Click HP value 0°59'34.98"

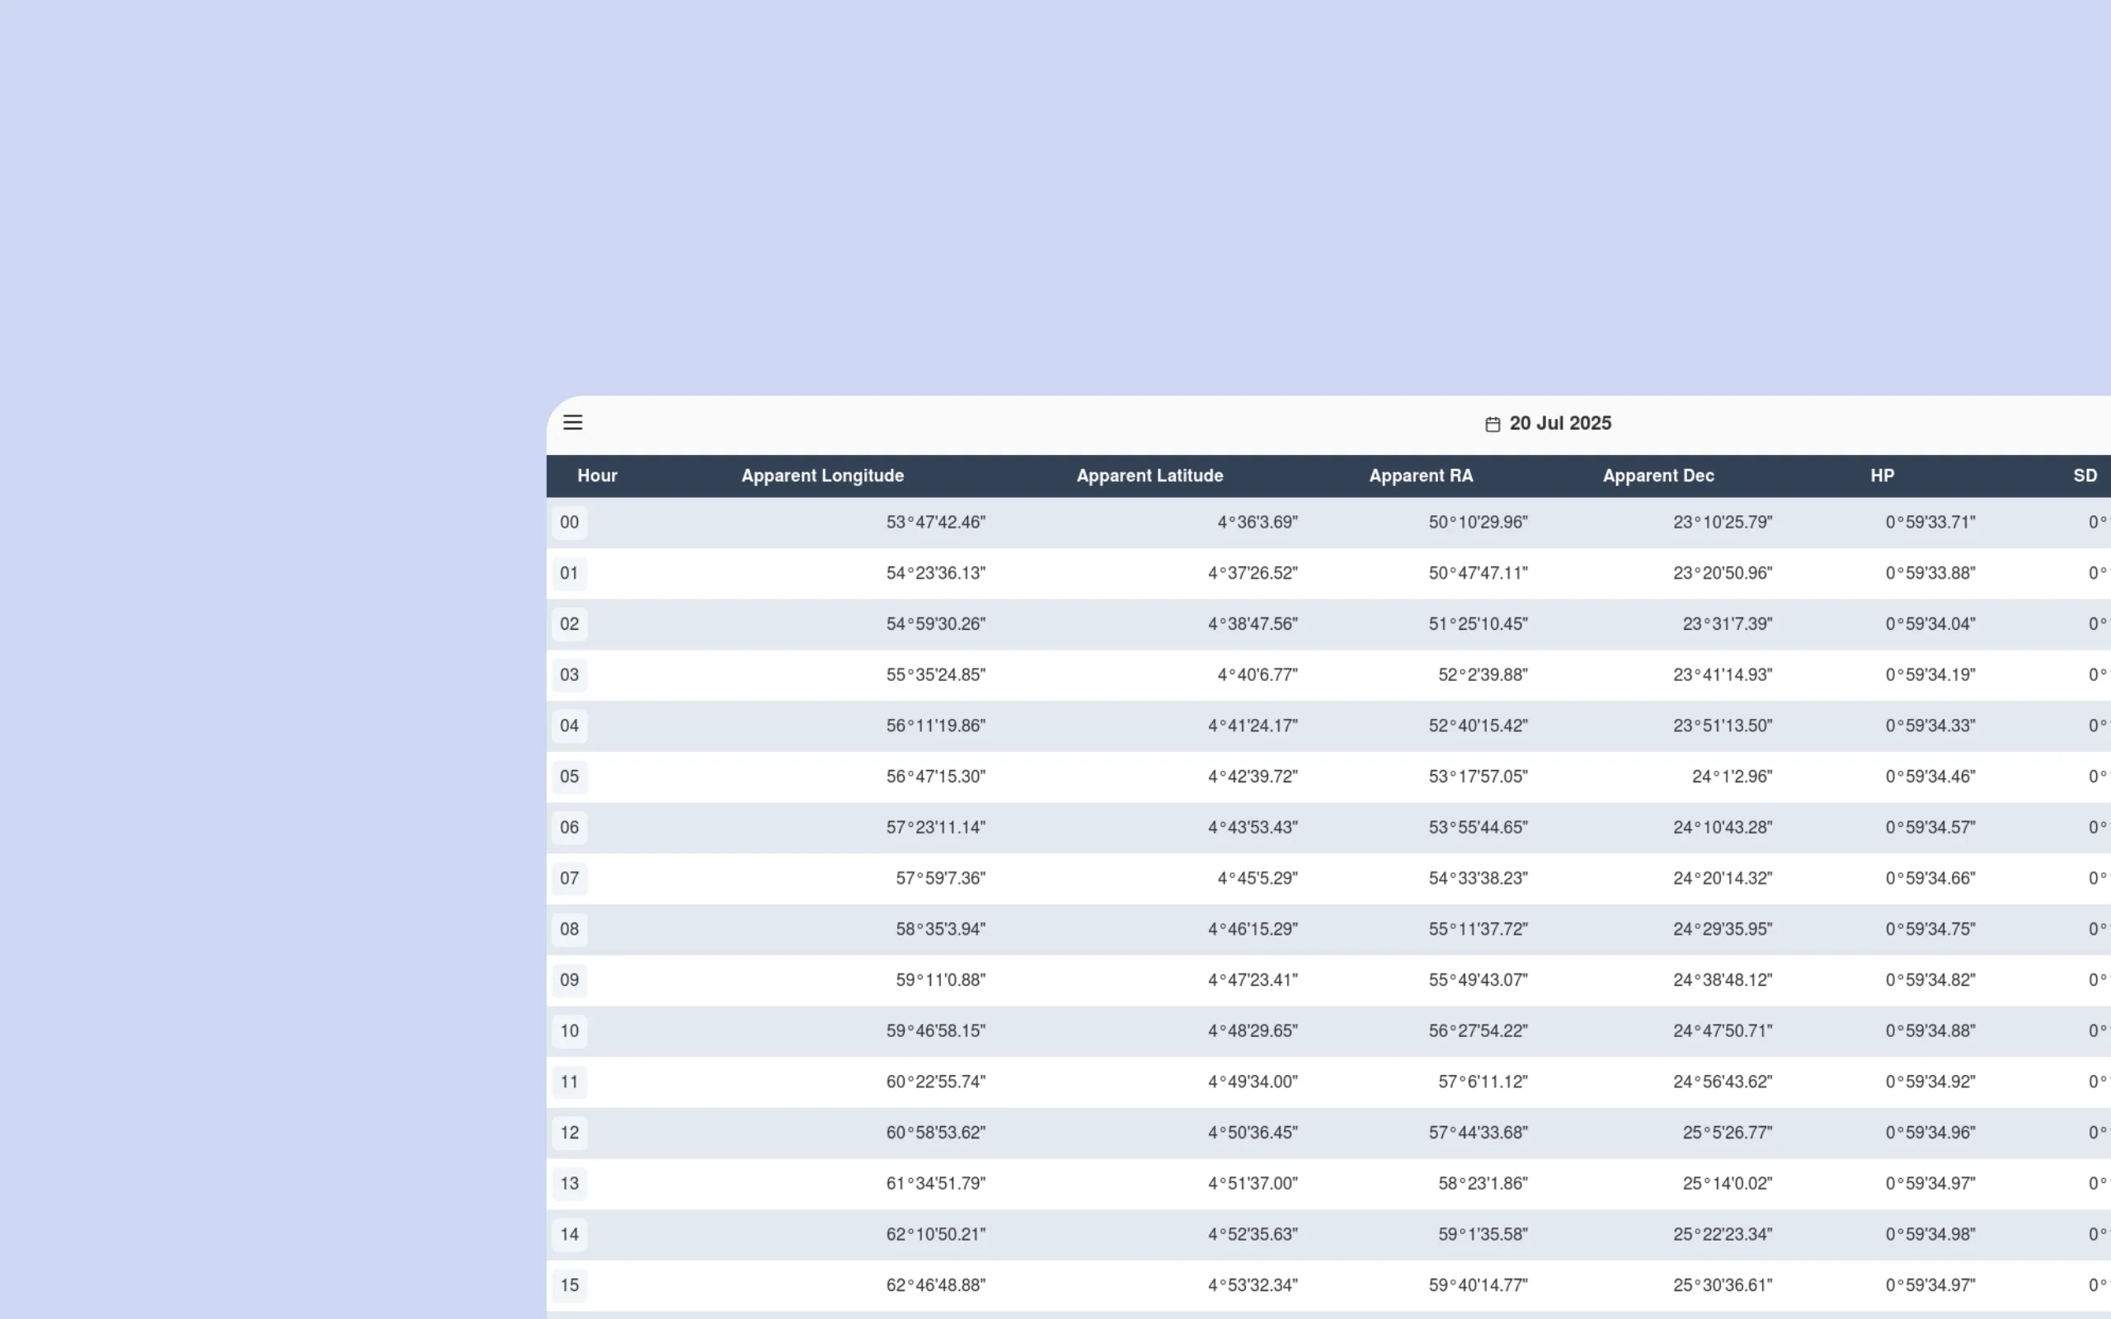point(1930,1234)
